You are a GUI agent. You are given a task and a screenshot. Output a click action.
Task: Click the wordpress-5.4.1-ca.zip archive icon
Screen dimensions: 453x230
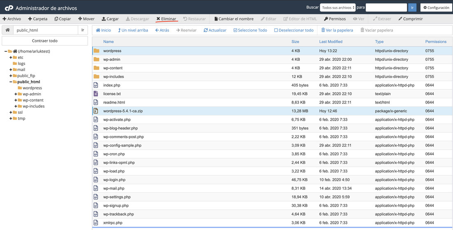[96, 111]
